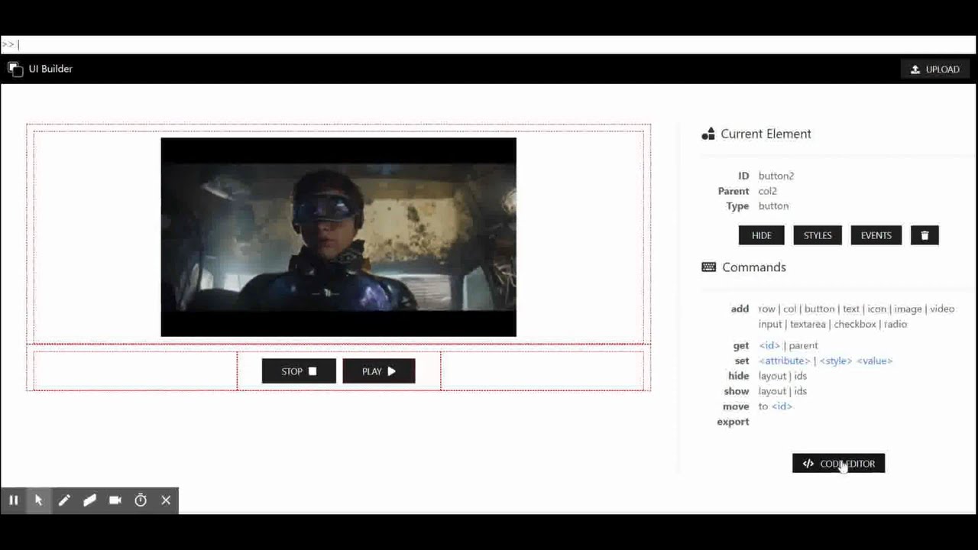The image size is (978, 550).
Task: Open STYLES for the current element
Action: pos(818,235)
